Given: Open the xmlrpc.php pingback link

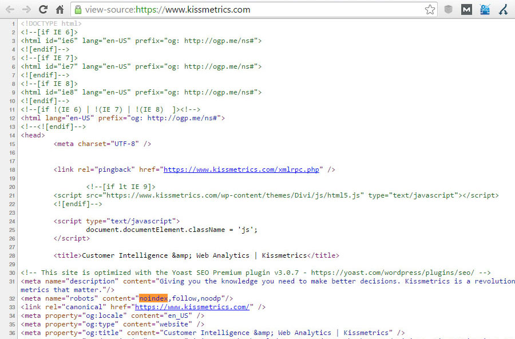Looking at the screenshot, I should [x=241, y=169].
